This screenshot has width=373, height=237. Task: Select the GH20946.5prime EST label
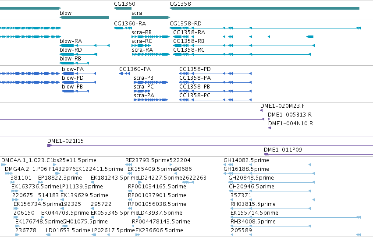click(x=252, y=187)
